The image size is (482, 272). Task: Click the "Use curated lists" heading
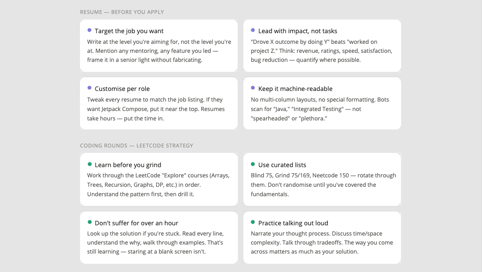282,165
